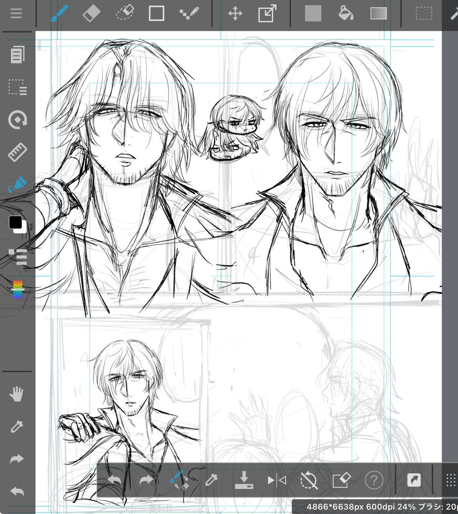
Task: Select the Hand pan tool
Action: tap(17, 394)
